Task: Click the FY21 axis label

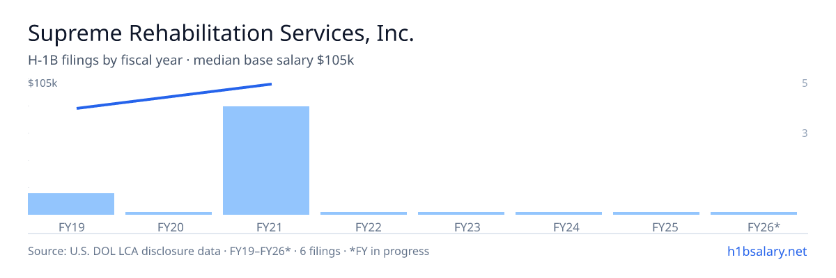Action: [x=268, y=227]
